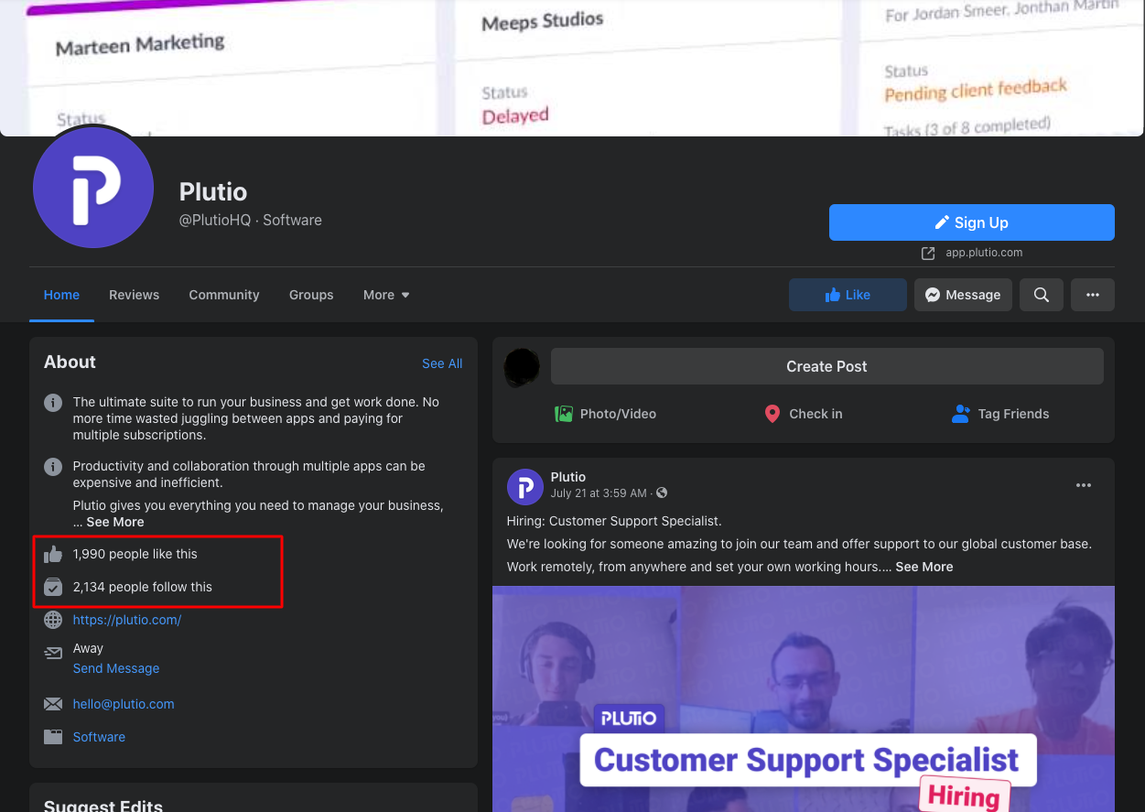Open the Reviews tab

click(x=134, y=295)
